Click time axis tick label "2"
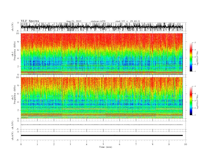Viewport: 209px width, 162px height. (54, 144)
